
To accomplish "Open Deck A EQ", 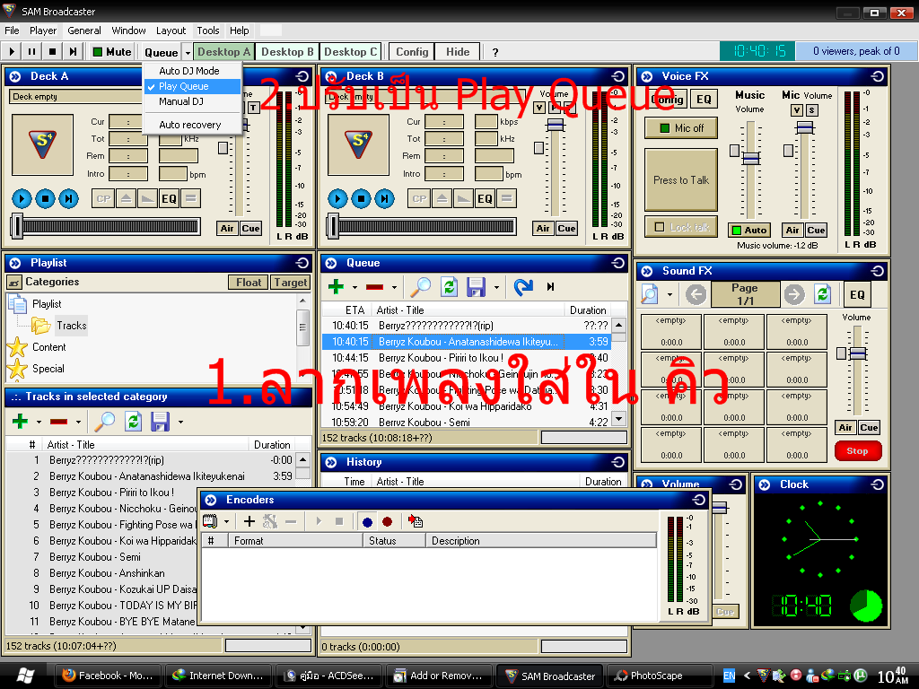I will pyautogui.click(x=169, y=198).
